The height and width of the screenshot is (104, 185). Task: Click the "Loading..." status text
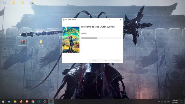tap(84, 34)
